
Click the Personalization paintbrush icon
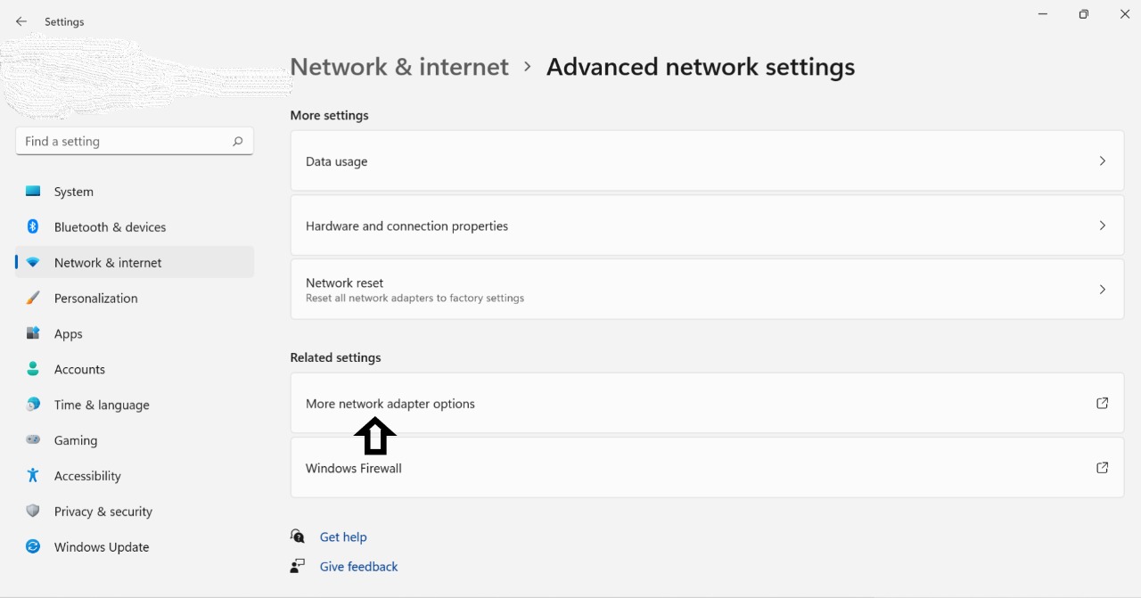point(33,299)
